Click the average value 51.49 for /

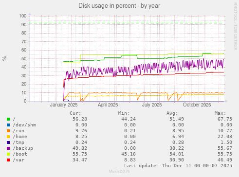point(177,119)
